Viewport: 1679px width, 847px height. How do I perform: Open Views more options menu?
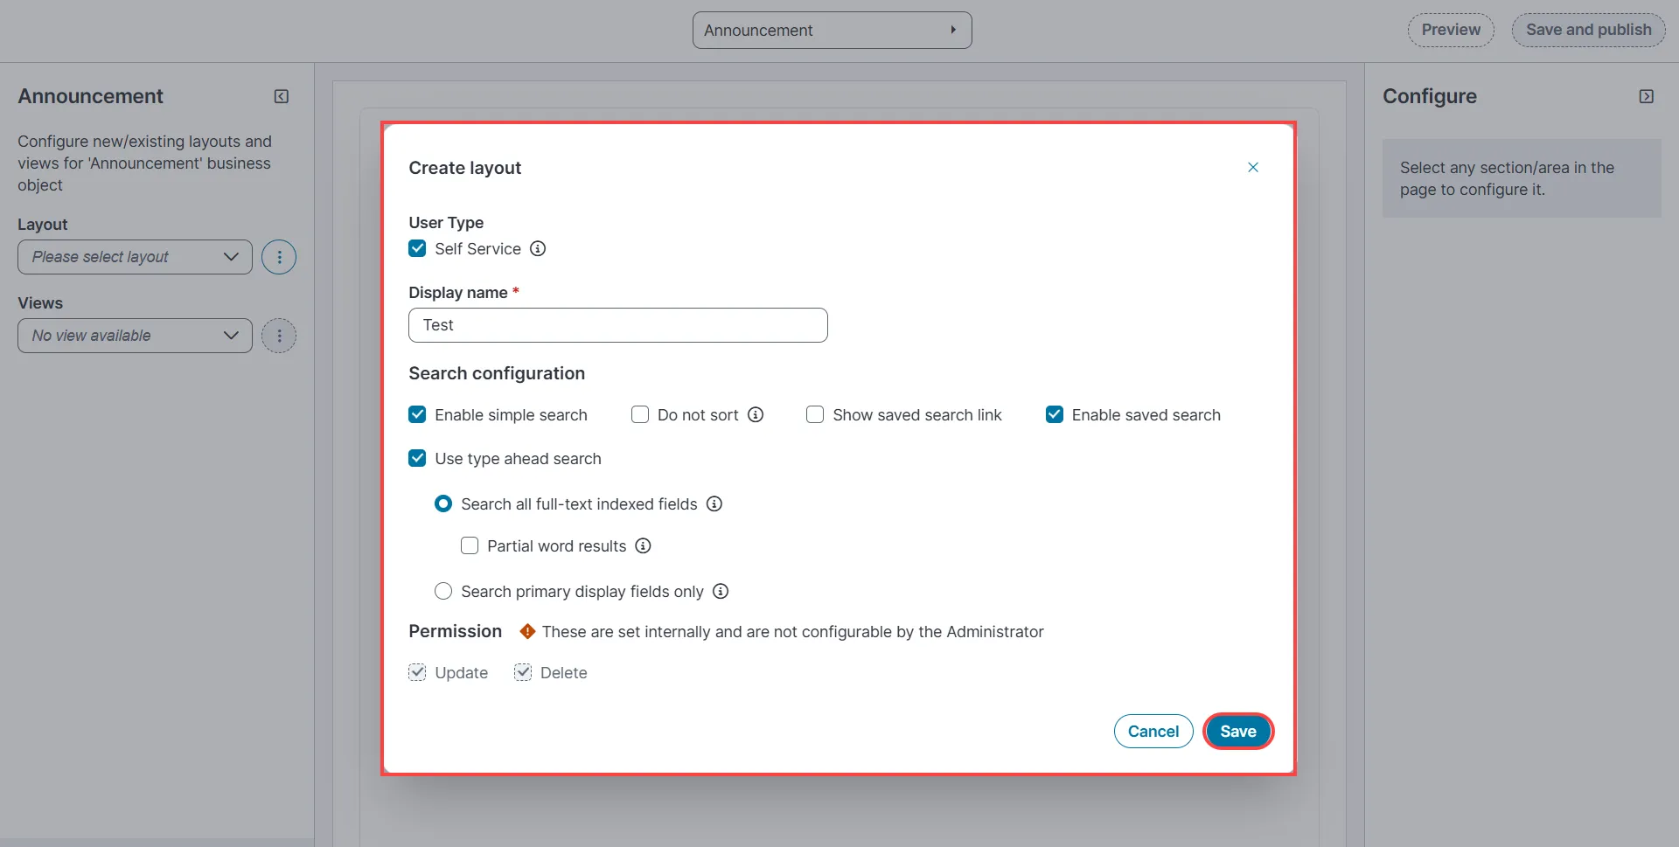point(279,336)
